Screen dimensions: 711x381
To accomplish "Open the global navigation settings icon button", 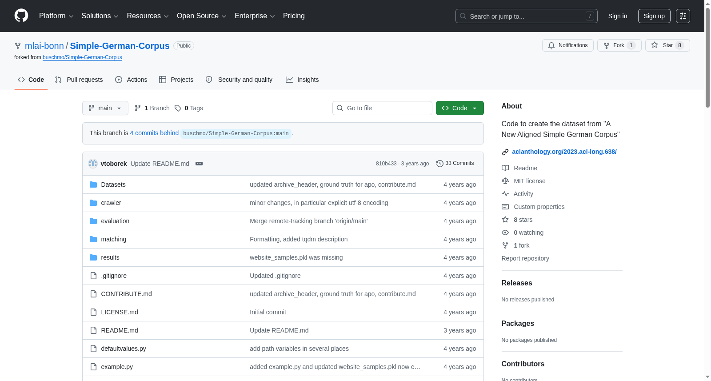I will click(683, 16).
